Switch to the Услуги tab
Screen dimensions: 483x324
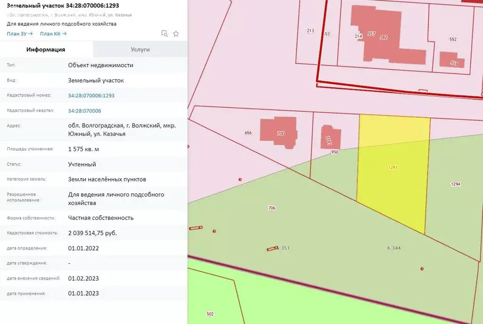click(140, 50)
